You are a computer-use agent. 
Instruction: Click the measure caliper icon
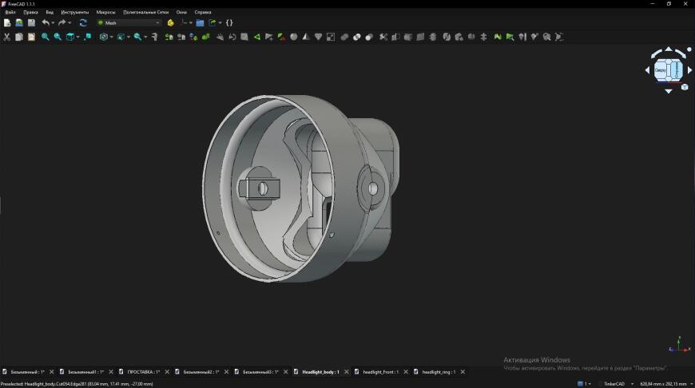pos(154,37)
